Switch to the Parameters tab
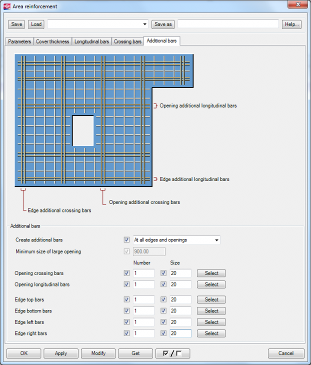Viewport: 311px width, 365px height. click(x=19, y=41)
